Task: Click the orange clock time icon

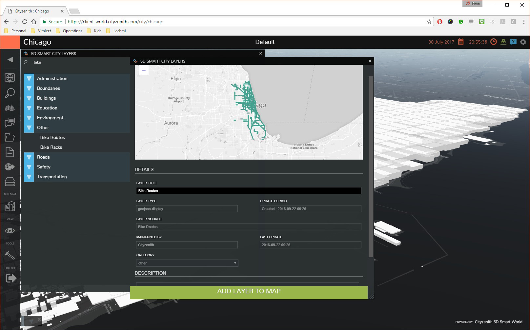Action: coord(494,42)
